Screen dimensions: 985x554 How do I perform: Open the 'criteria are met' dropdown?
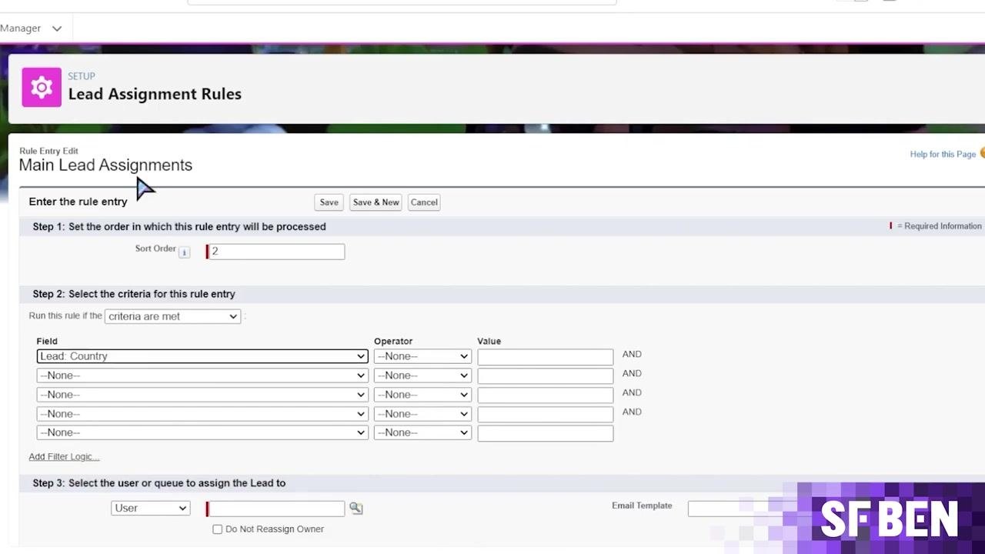(172, 316)
